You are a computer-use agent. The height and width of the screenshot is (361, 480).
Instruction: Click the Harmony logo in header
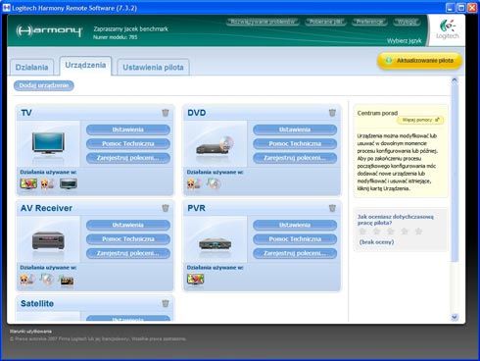(x=49, y=30)
